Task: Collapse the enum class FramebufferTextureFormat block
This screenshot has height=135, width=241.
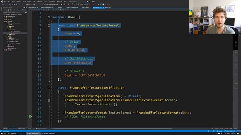Action: click(49, 25)
